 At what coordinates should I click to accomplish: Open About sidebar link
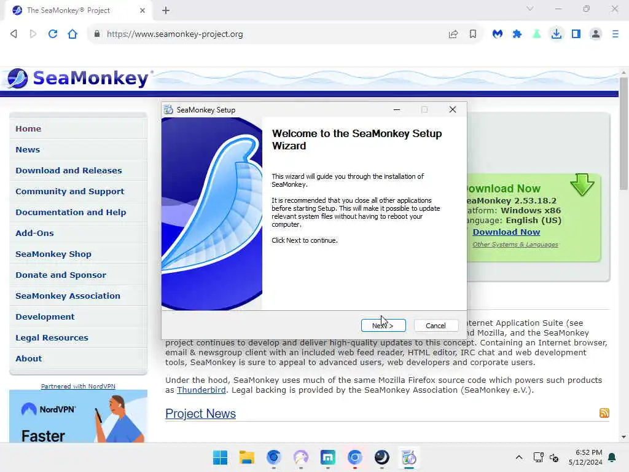pyautogui.click(x=28, y=358)
